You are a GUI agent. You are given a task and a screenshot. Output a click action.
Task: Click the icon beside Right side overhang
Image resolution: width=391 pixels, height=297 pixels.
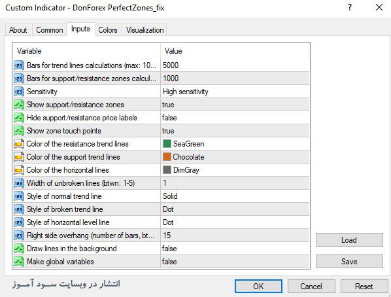(19, 236)
